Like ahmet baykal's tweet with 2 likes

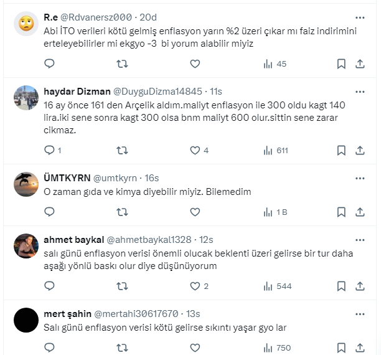195,286
